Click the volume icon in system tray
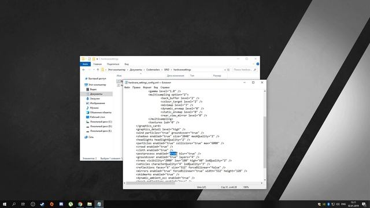The width and height of the screenshot is (370, 208). click(338, 204)
